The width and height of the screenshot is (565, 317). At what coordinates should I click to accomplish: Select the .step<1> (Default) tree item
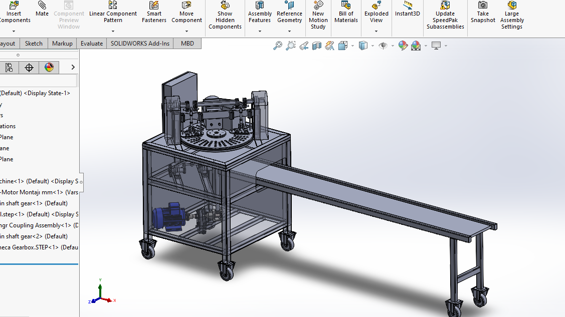39,214
